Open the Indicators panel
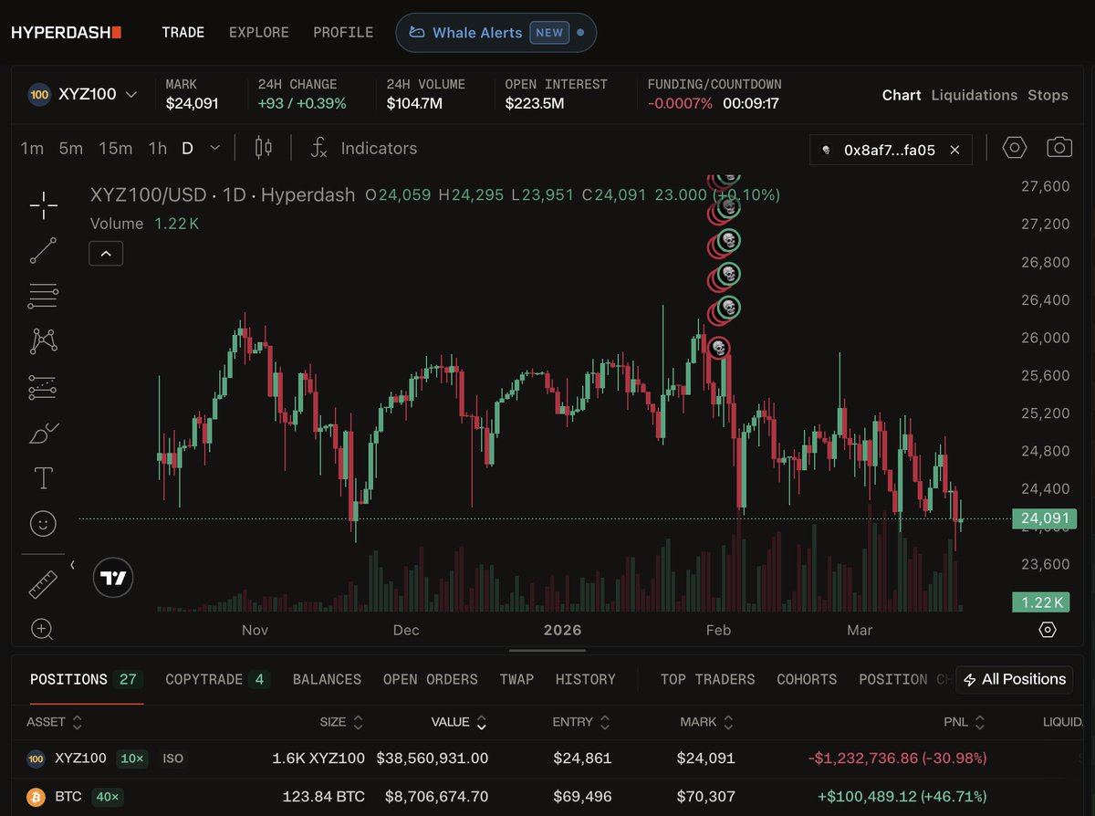1095x816 pixels. [363, 148]
